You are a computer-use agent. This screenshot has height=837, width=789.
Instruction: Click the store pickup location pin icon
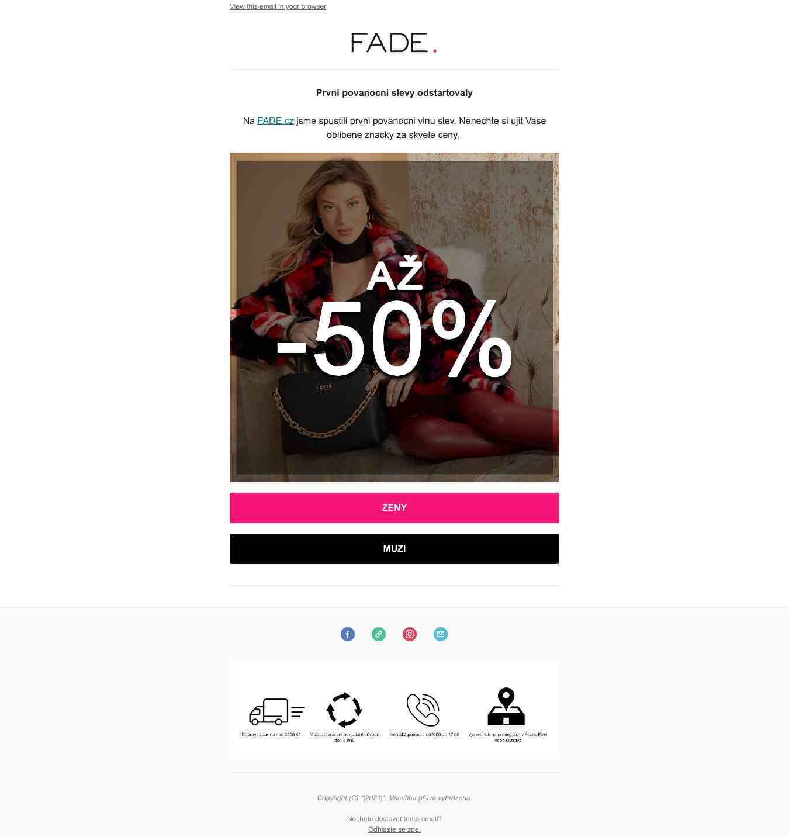pos(506,707)
